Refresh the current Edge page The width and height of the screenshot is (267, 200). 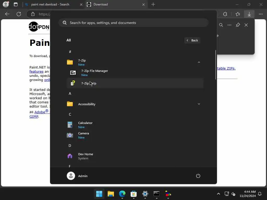[19, 14]
